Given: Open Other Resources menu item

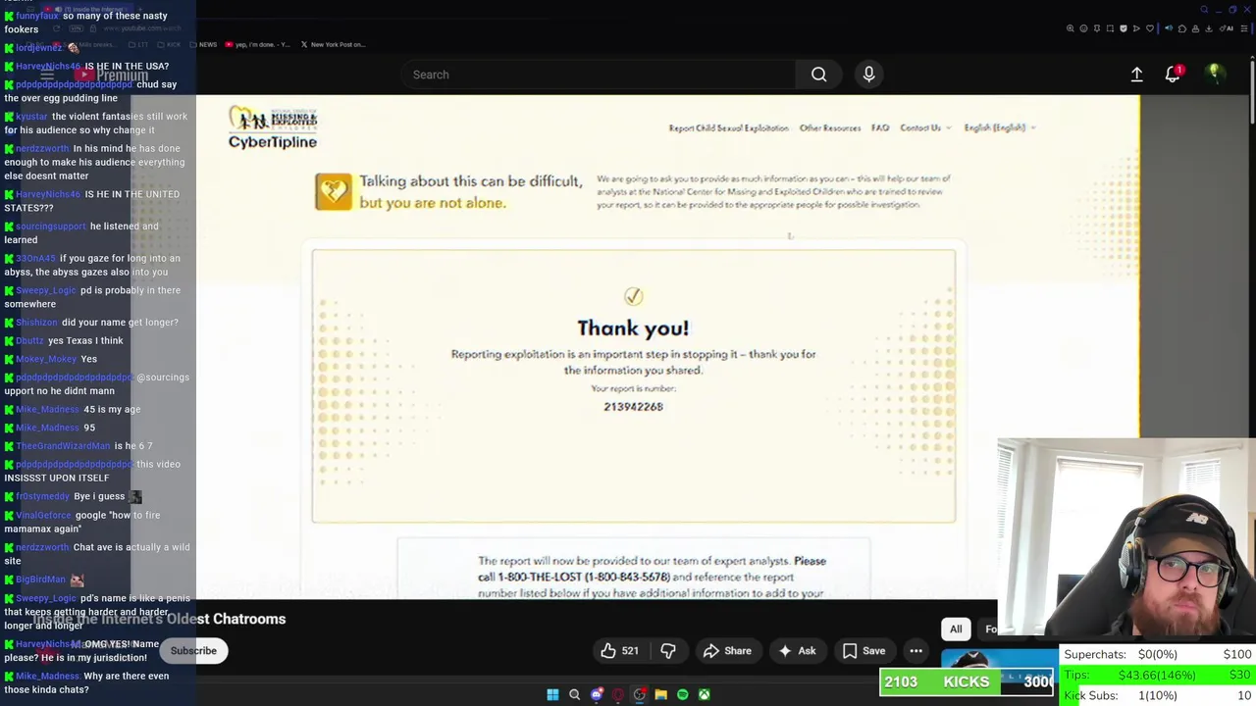Looking at the screenshot, I should point(830,127).
